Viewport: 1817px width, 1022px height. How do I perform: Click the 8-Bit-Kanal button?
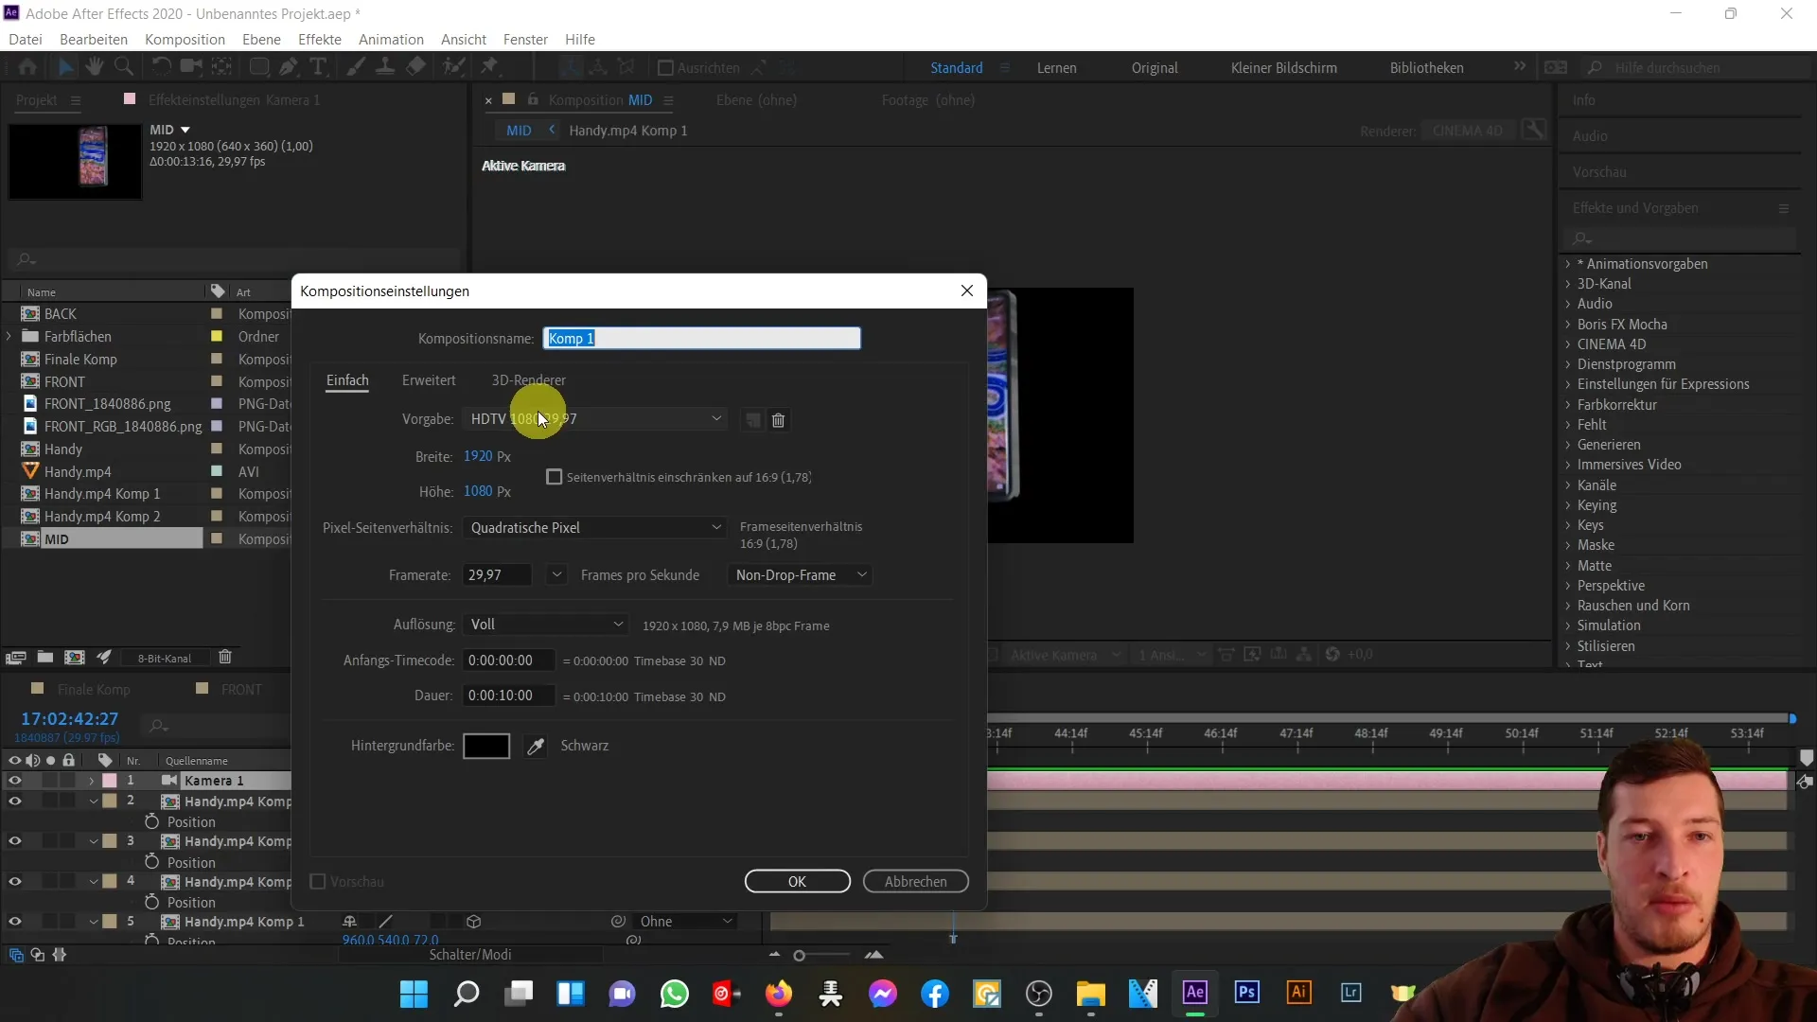[165, 659]
